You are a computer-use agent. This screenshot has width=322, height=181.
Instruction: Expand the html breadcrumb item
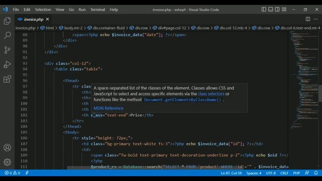47,28
